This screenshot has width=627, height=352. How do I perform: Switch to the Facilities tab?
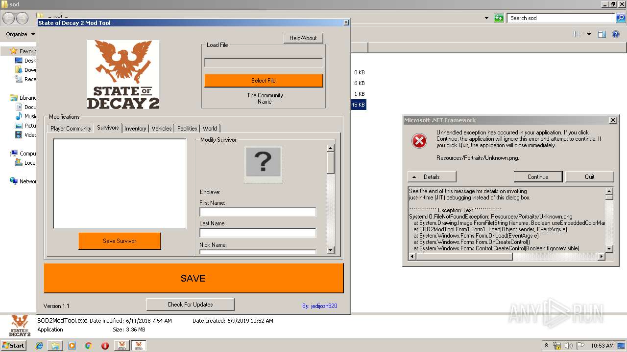[x=187, y=129]
